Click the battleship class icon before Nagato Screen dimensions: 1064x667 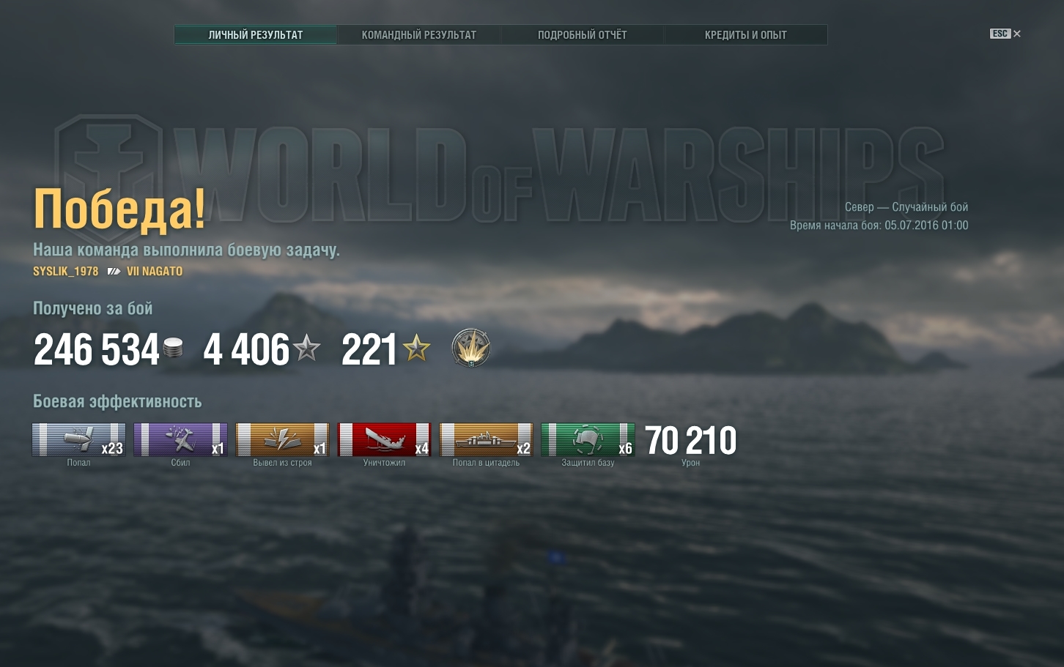pos(113,271)
